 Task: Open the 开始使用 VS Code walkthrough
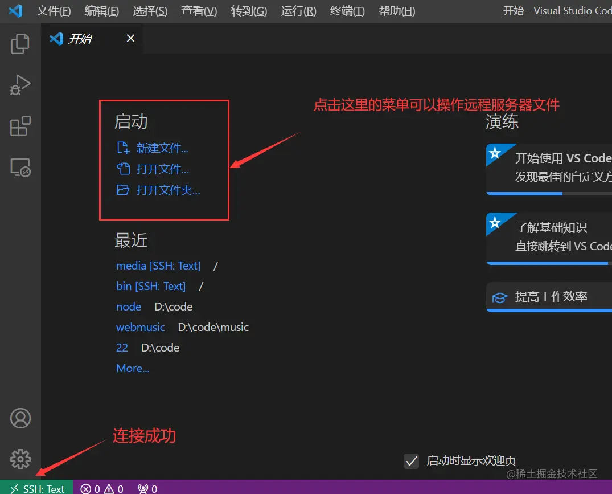pos(549,168)
